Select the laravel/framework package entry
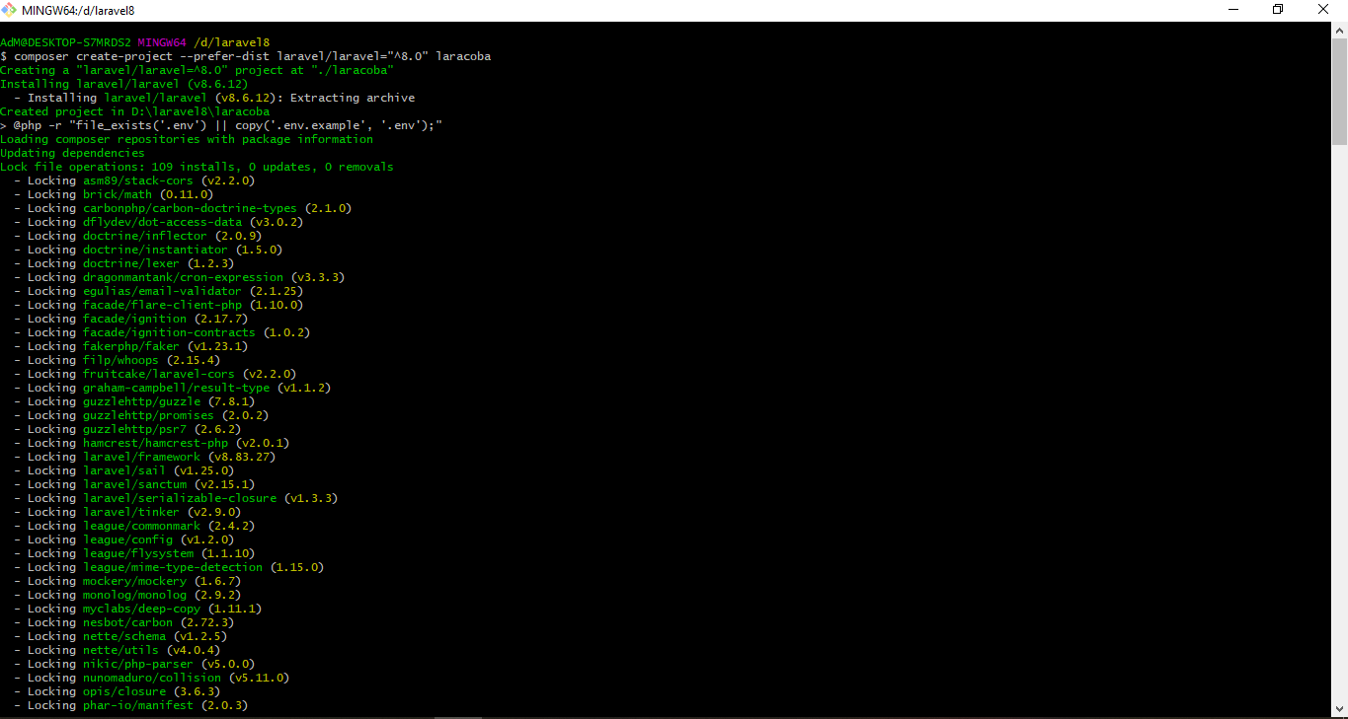 tap(141, 457)
